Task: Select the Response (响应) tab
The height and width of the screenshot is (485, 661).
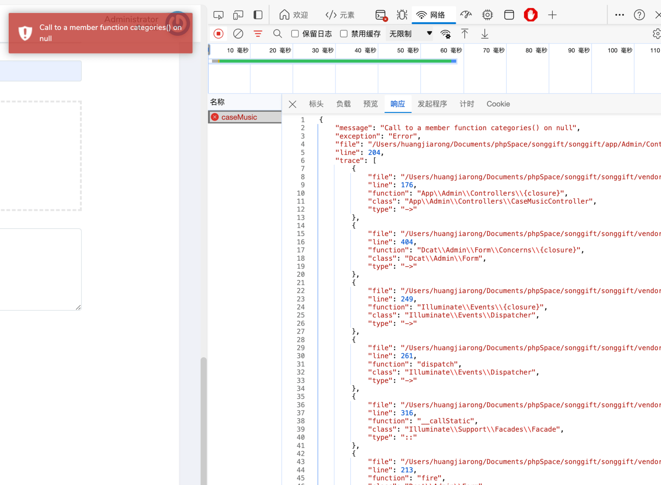Action: click(398, 104)
